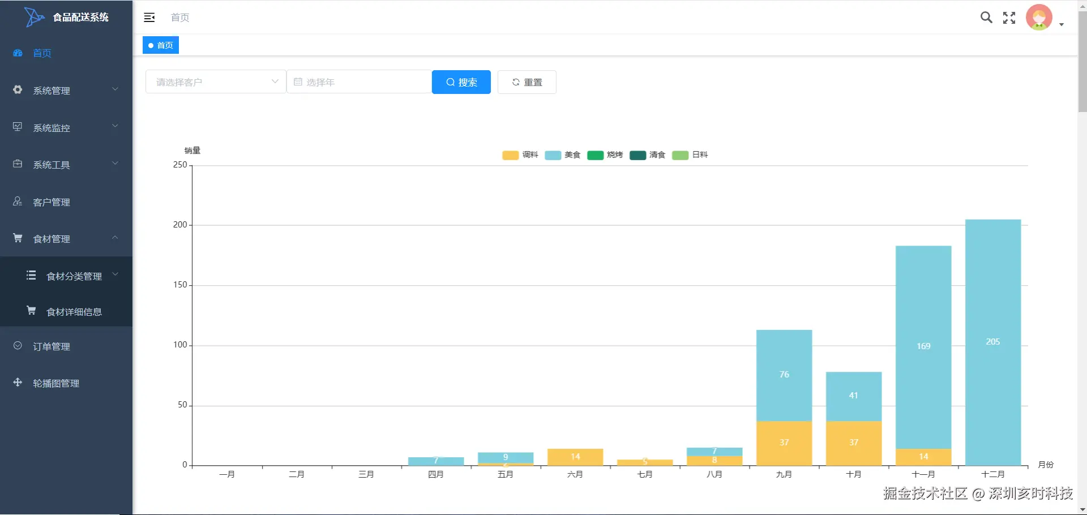Collapse the 食材管理 sidebar menu
The image size is (1087, 515).
tap(66, 239)
